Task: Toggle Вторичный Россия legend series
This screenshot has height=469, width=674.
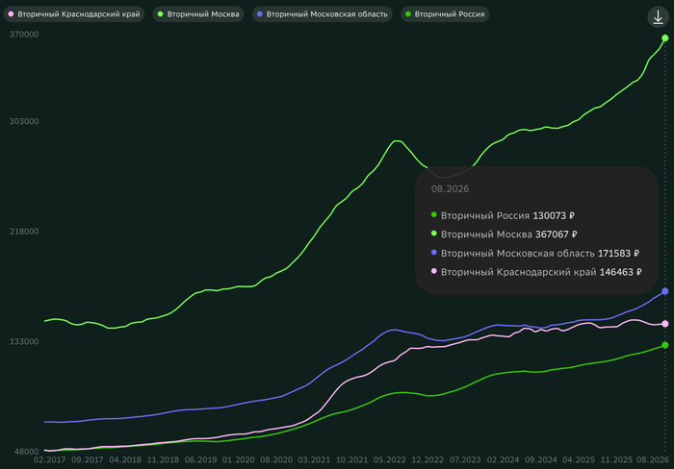Action: (x=445, y=14)
